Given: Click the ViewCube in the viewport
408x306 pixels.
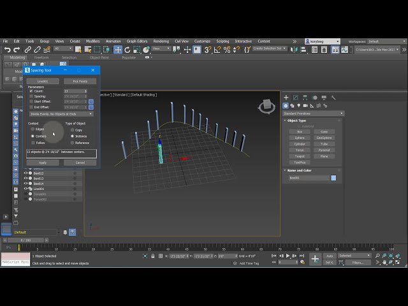Looking at the screenshot, I should click(266, 106).
